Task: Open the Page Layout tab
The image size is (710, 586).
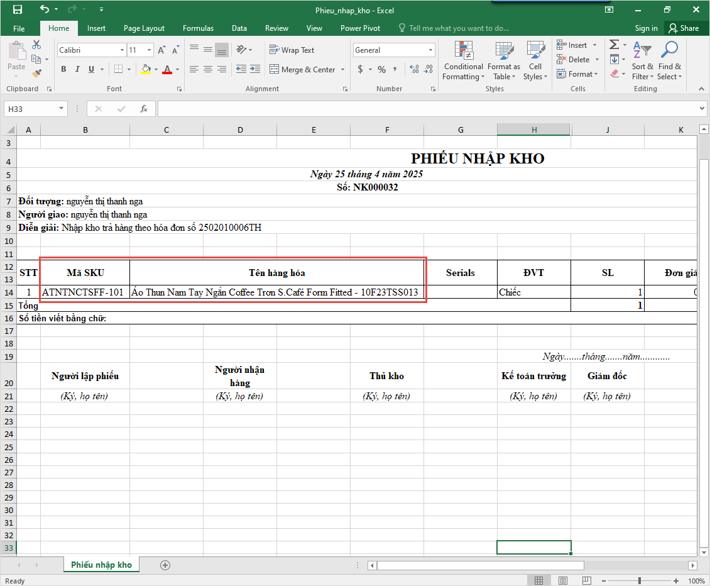Action: click(144, 28)
